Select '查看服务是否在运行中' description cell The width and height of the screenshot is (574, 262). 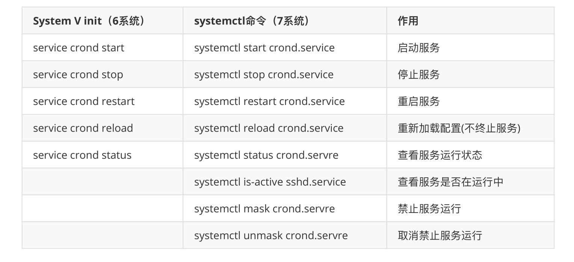point(450,182)
